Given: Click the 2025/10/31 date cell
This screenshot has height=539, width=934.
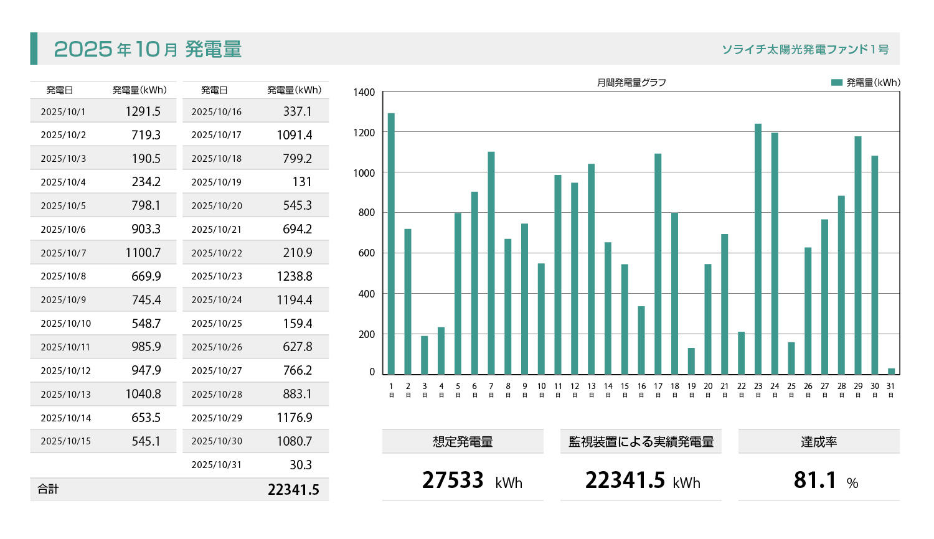Looking at the screenshot, I should click(x=216, y=465).
